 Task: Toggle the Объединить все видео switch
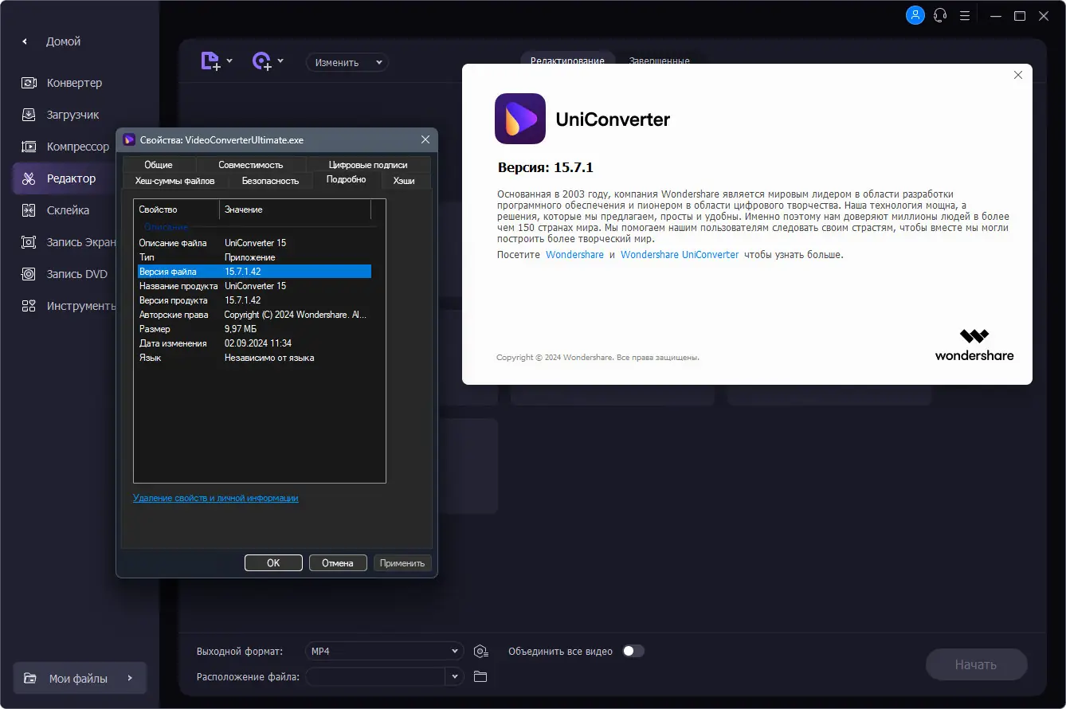633,651
